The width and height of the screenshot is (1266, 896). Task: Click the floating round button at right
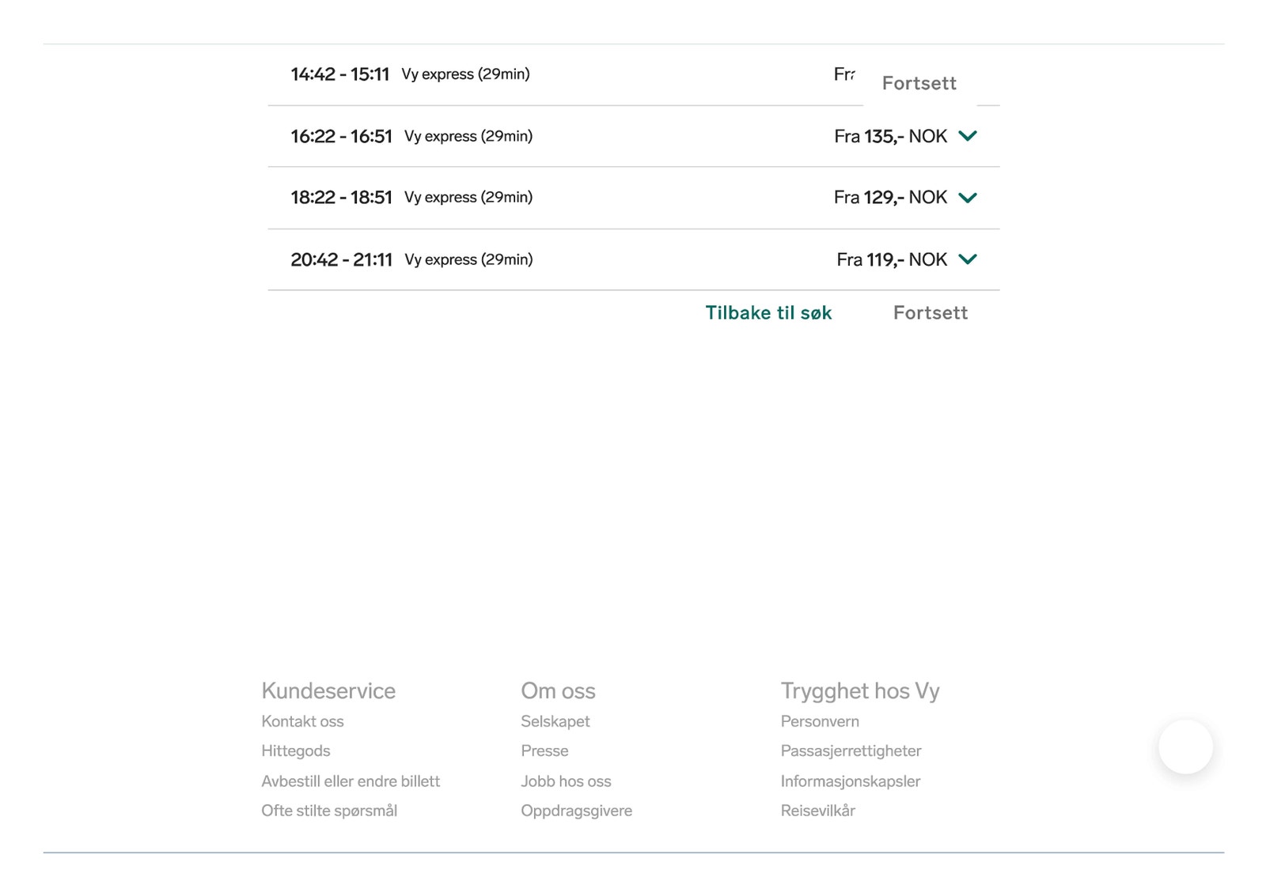[x=1185, y=747]
